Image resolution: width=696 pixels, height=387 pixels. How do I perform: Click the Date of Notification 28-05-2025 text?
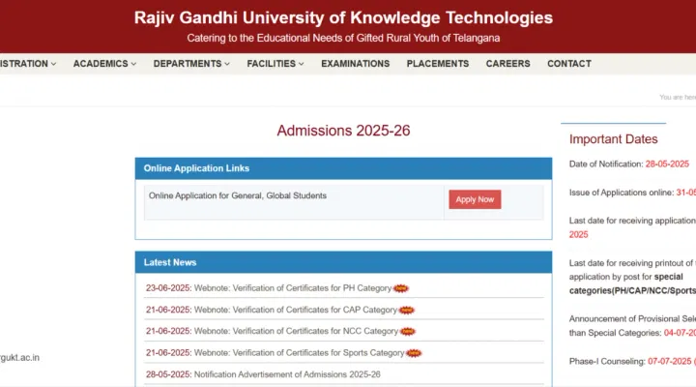(x=629, y=164)
